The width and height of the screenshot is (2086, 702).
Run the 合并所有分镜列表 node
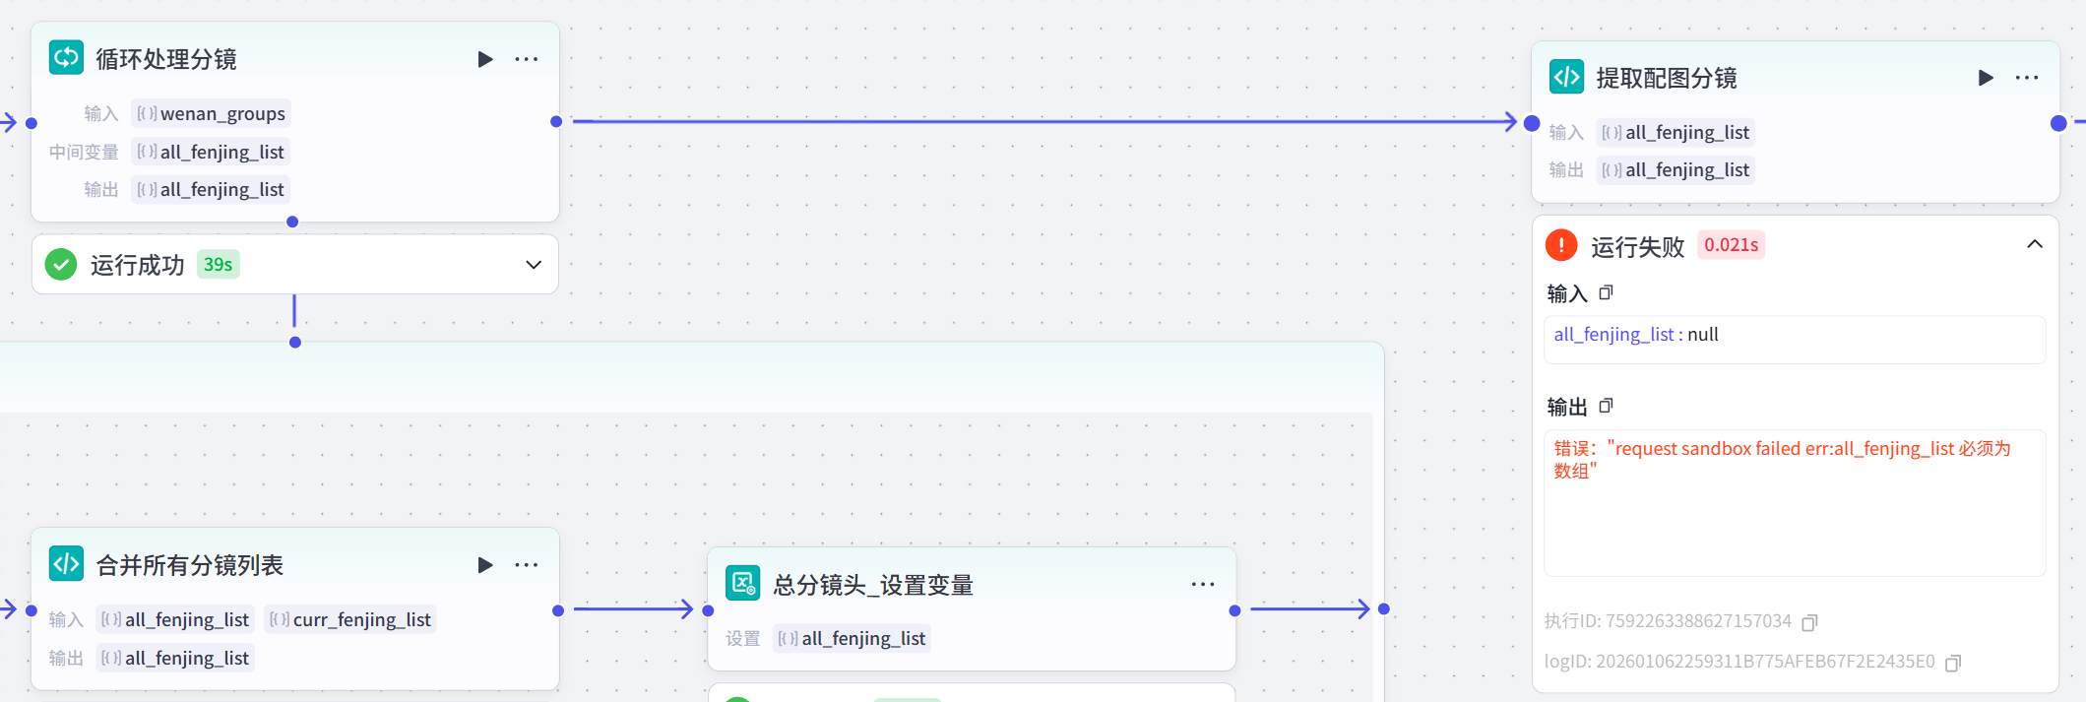click(485, 565)
